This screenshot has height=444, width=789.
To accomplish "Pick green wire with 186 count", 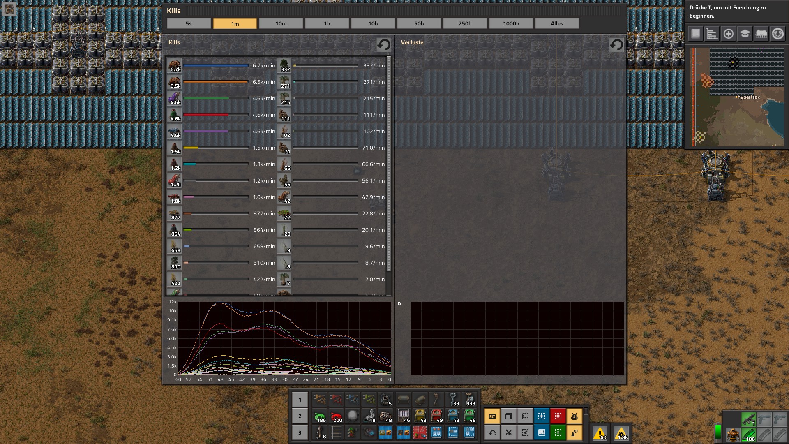I will (320, 416).
